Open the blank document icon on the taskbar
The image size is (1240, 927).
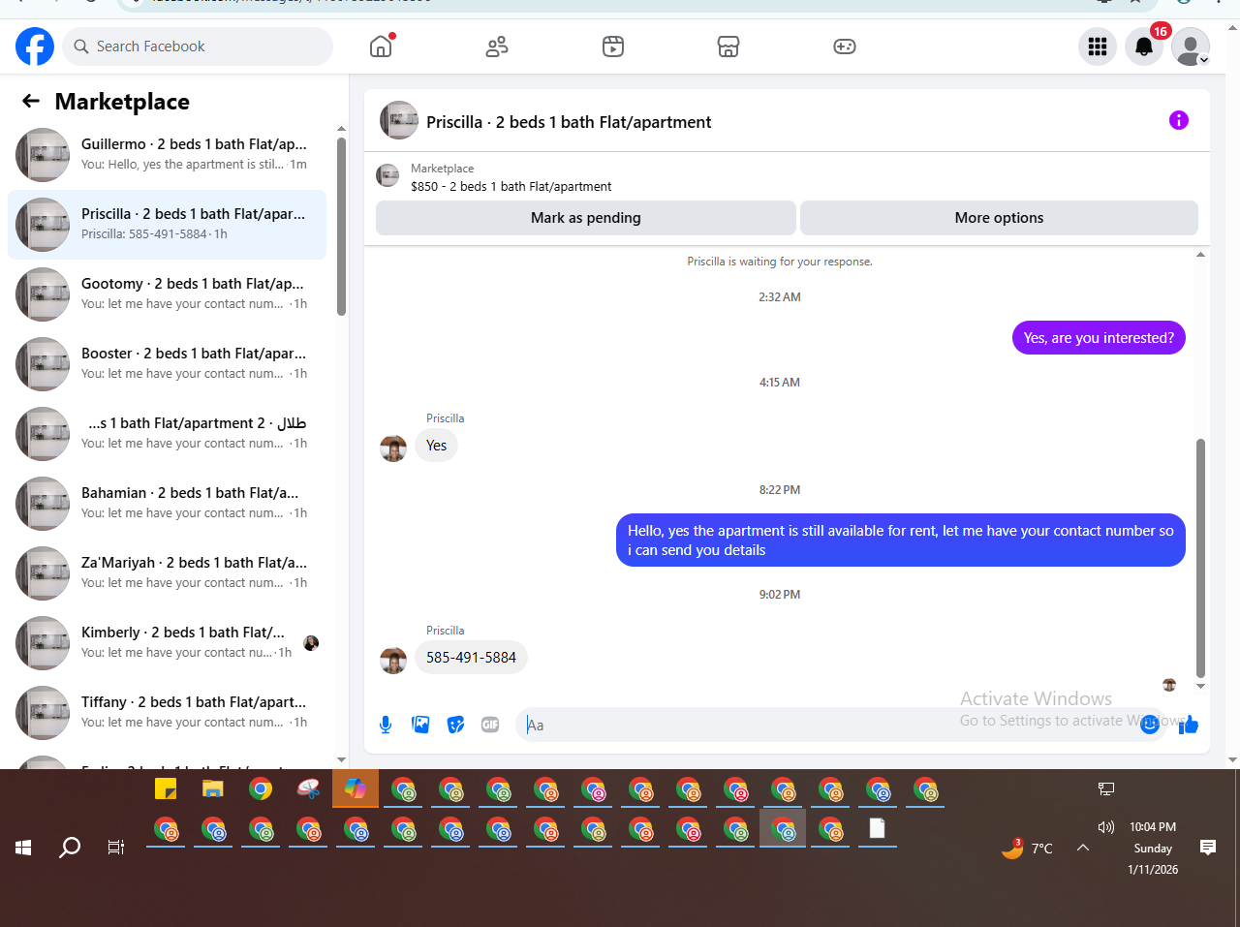tap(877, 828)
